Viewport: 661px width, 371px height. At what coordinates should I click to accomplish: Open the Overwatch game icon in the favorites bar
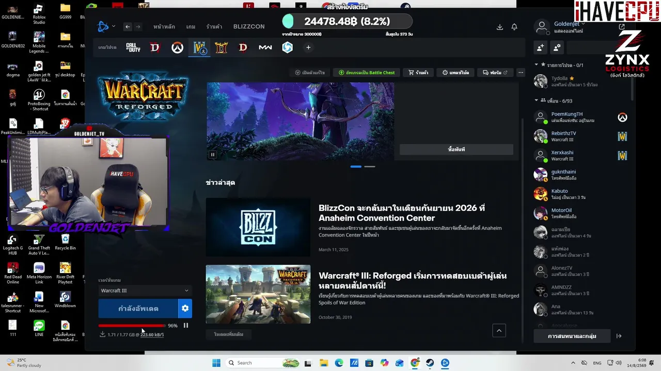coord(177,47)
